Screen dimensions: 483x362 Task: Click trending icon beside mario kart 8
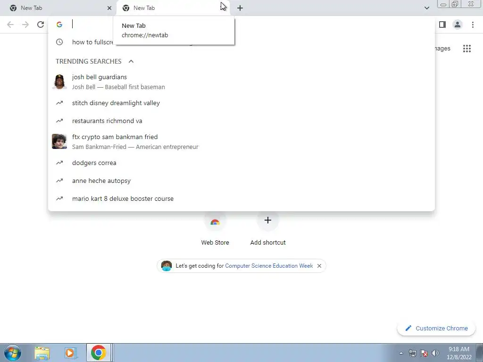click(x=59, y=198)
